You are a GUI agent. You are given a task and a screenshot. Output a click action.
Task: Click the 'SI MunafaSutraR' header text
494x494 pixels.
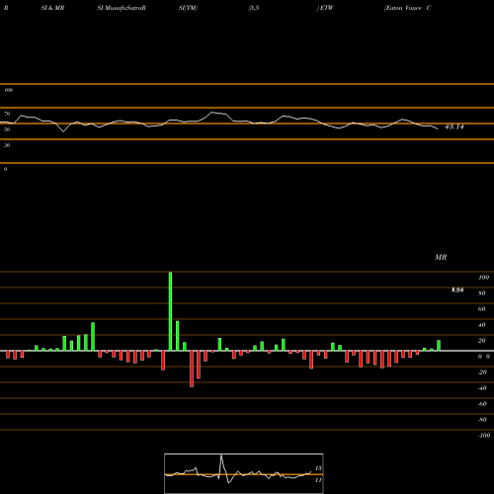click(122, 8)
